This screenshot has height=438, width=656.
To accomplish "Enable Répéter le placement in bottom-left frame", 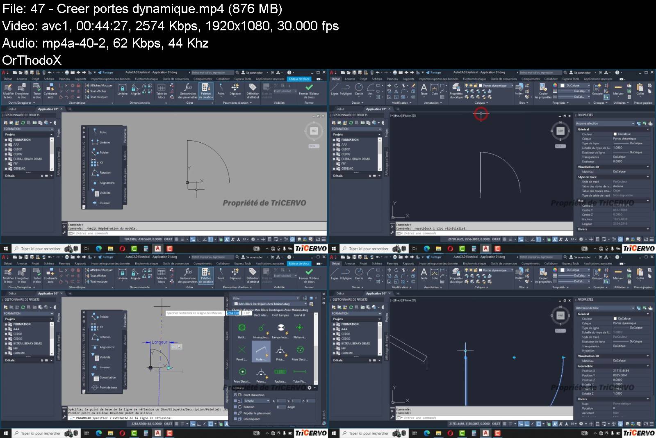I will click(x=235, y=413).
